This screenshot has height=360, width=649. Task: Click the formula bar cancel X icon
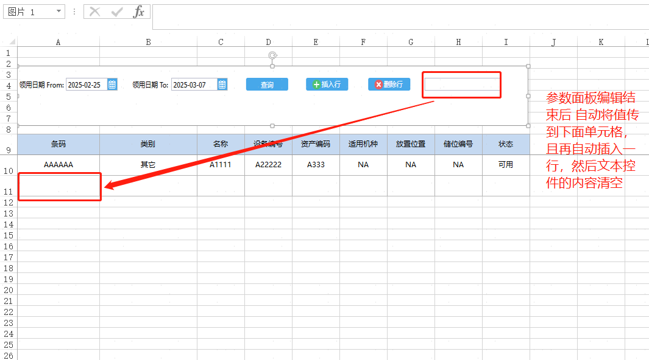coord(95,12)
